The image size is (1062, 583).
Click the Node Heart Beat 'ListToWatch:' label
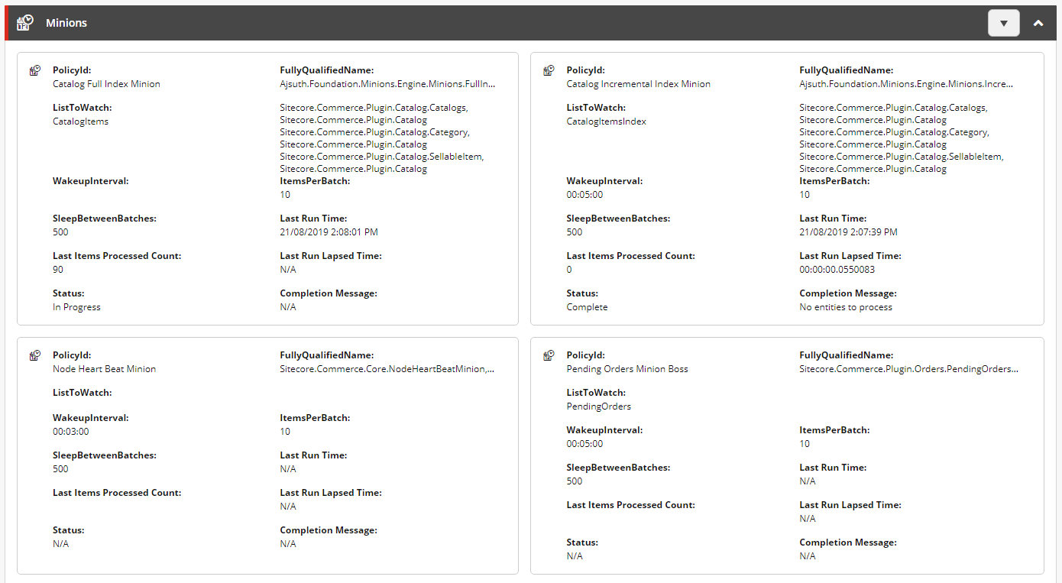(x=83, y=393)
